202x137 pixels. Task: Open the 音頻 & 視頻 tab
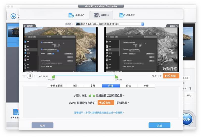tap(56, 86)
